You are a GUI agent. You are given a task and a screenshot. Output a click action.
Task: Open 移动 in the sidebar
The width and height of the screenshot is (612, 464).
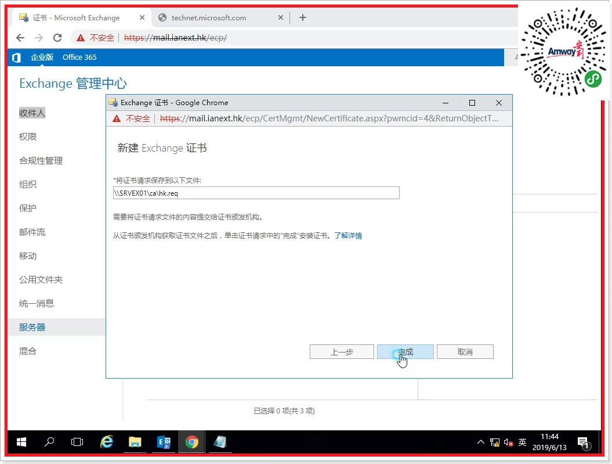28,256
